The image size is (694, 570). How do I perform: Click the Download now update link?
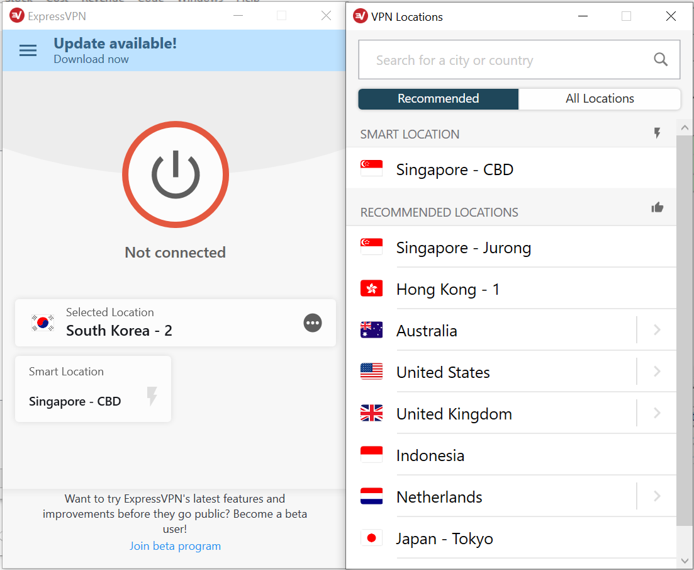91,59
